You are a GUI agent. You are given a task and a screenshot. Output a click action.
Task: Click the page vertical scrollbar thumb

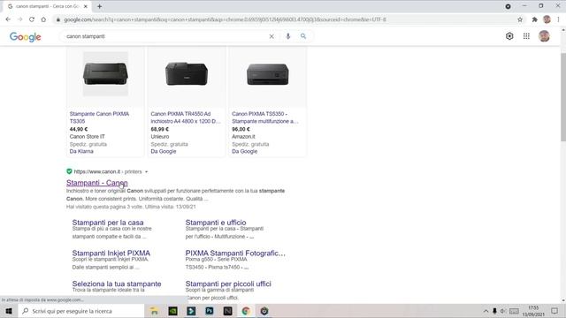[x=563, y=97]
